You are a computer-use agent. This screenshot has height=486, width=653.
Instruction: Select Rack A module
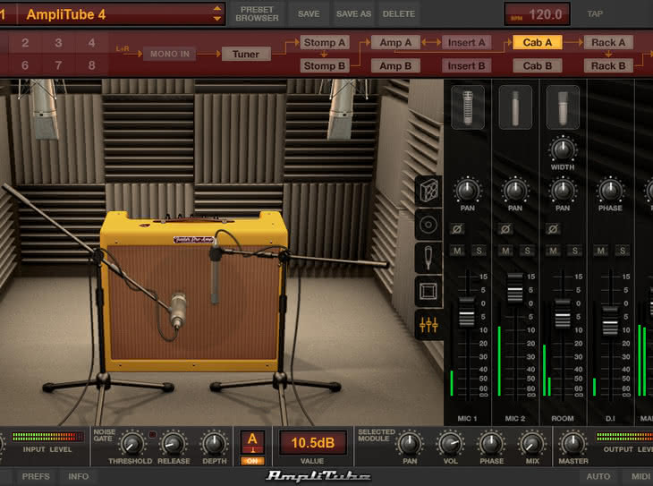tap(608, 43)
